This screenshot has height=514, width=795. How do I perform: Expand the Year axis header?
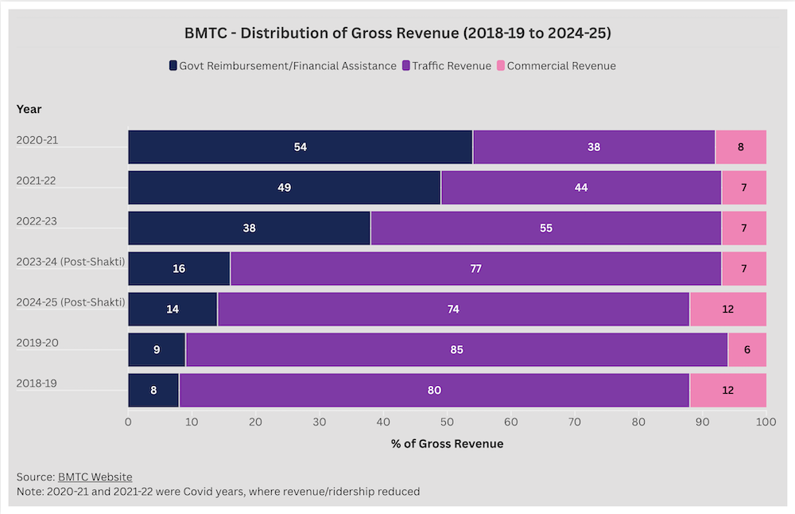[x=29, y=109]
